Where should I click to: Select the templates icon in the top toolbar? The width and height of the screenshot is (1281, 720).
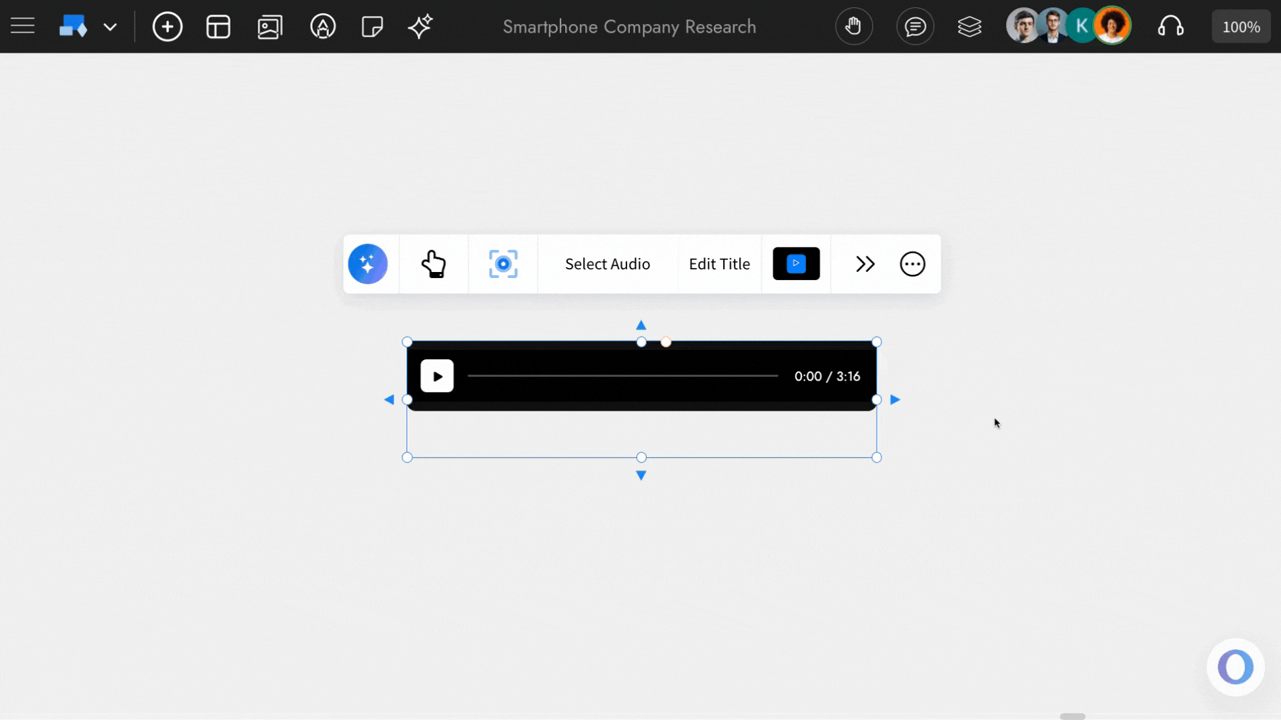218,27
